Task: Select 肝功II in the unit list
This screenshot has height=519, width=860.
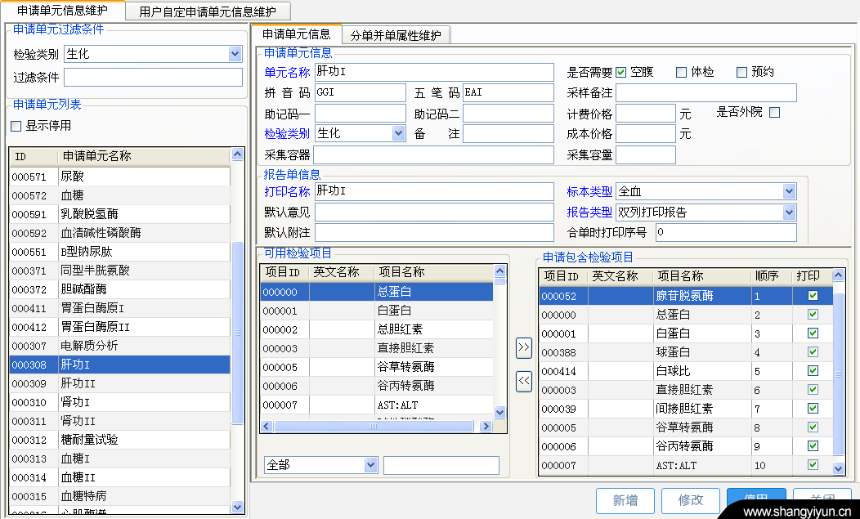Action: pyautogui.click(x=119, y=383)
